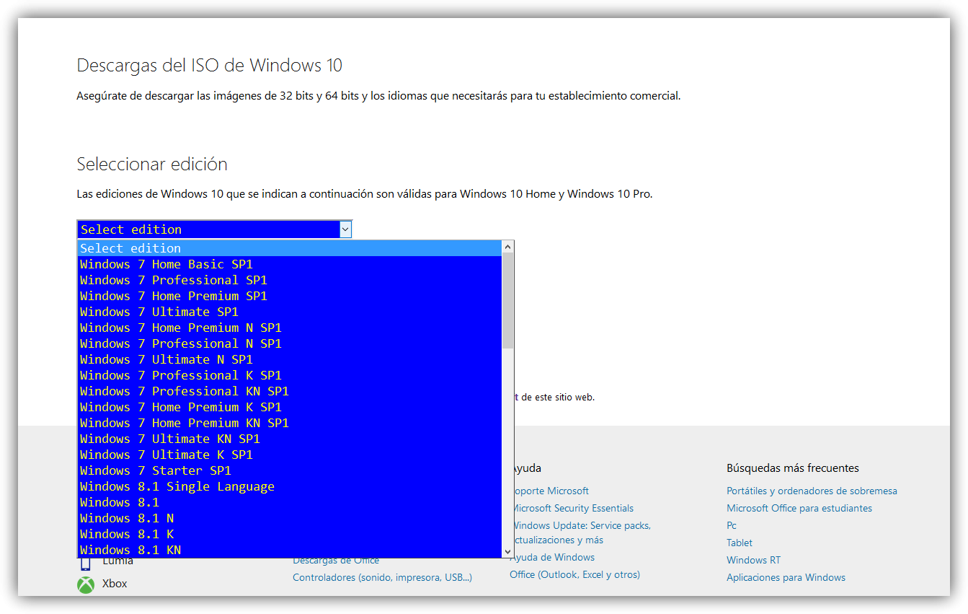The image size is (968, 614).
Task: Click the edition list scrollbar thumb
Action: pyautogui.click(x=507, y=302)
